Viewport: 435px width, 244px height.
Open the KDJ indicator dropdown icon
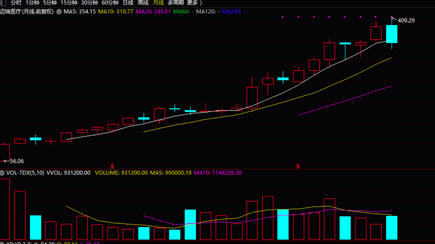3,243
